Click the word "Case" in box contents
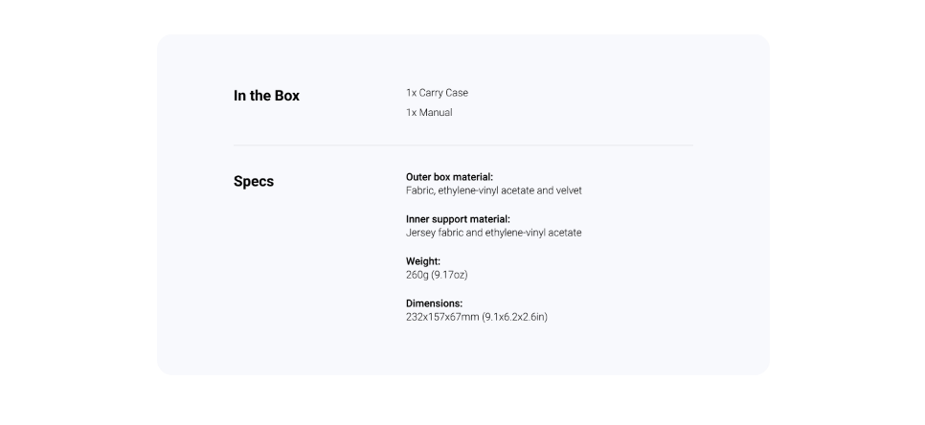Image resolution: width=925 pixels, height=425 pixels. tap(457, 93)
